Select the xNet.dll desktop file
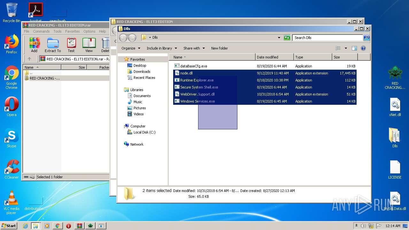 click(x=395, y=107)
